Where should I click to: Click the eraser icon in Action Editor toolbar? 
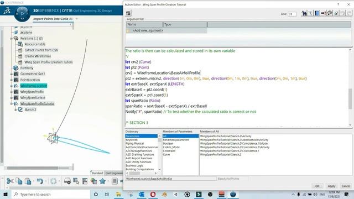pos(336,13)
